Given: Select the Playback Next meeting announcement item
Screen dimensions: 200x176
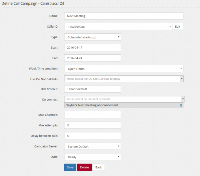Looking at the screenshot, I should [114, 105].
